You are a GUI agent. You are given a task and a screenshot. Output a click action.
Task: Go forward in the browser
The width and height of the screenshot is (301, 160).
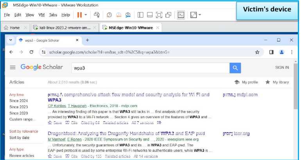(21, 52)
